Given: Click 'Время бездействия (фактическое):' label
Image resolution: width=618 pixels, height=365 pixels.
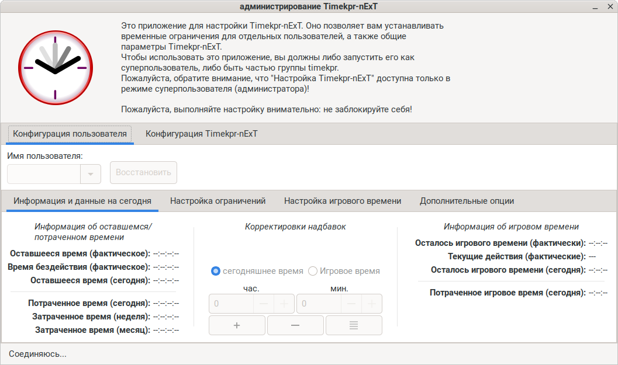Looking at the screenshot, I should (x=79, y=267).
